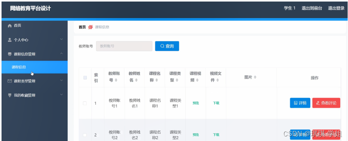The image size is (348, 141).
Task: Click cell 教师姓名1
Action: (x=135, y=103)
